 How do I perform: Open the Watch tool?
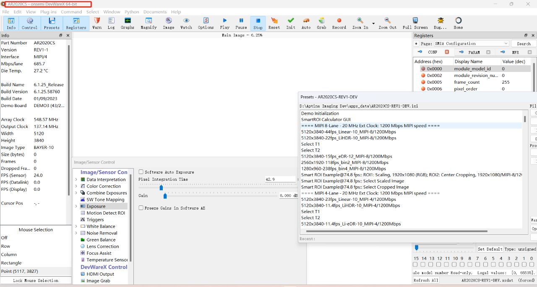point(186,23)
